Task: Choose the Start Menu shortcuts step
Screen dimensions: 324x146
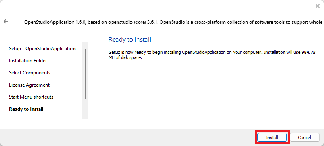Action: [31, 97]
